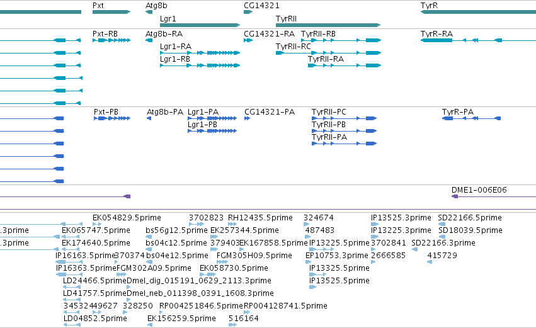This screenshot has height=328, width=536.
Task: Select the Pxt gene bar glyph
Action: [x=111, y=12]
